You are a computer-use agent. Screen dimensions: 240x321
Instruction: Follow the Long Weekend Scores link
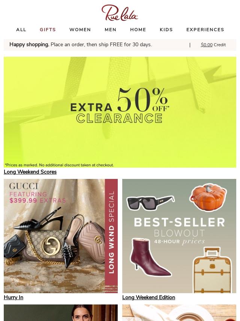[30, 172]
